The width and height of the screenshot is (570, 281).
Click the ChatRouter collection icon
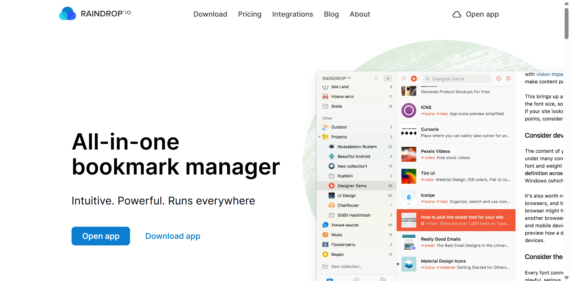coord(332,205)
